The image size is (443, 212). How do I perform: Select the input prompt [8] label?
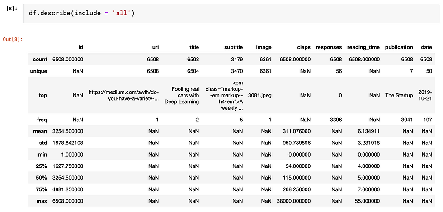click(x=12, y=9)
